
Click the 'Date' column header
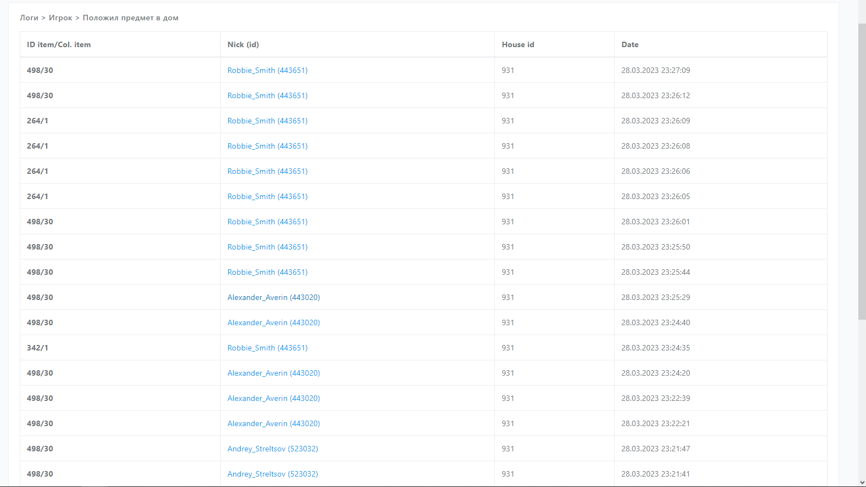coord(629,44)
